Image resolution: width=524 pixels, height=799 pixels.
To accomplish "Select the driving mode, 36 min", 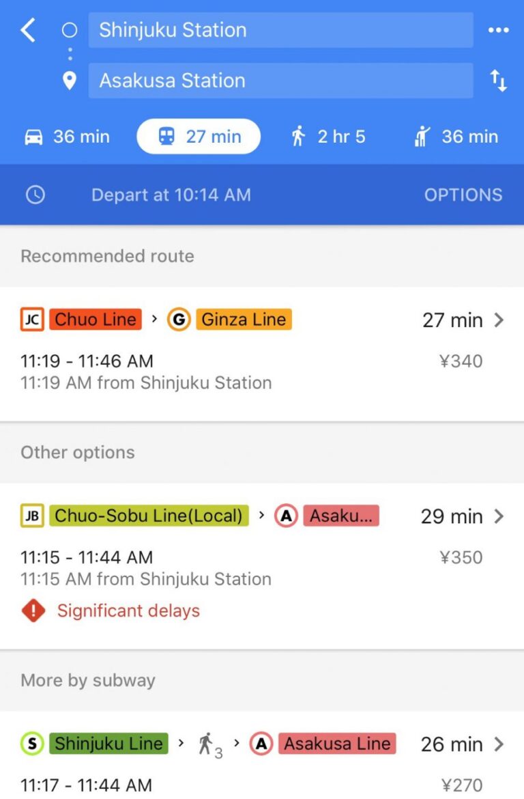I will point(67,137).
